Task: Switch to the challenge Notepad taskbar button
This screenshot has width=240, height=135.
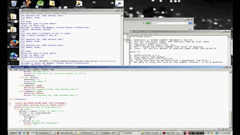Action: click(x=108, y=133)
